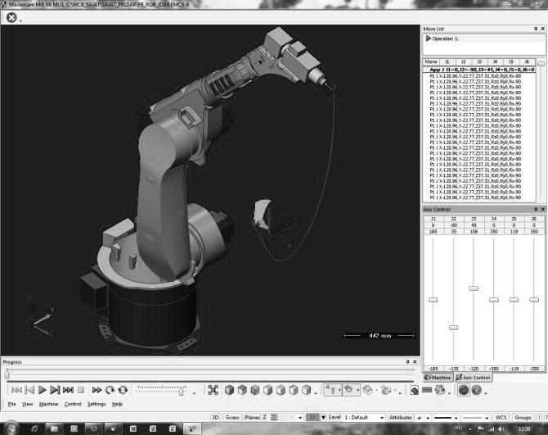Close the Progress panel
This screenshot has width=548, height=435.
[415, 361]
